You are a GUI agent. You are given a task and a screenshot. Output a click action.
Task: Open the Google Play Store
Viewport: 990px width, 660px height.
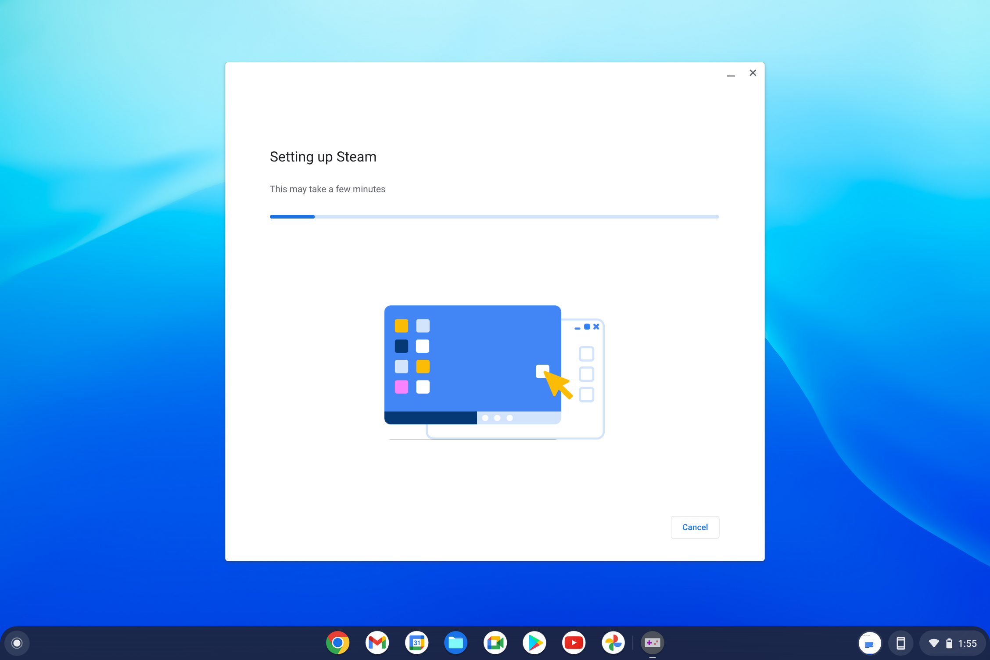tap(534, 642)
